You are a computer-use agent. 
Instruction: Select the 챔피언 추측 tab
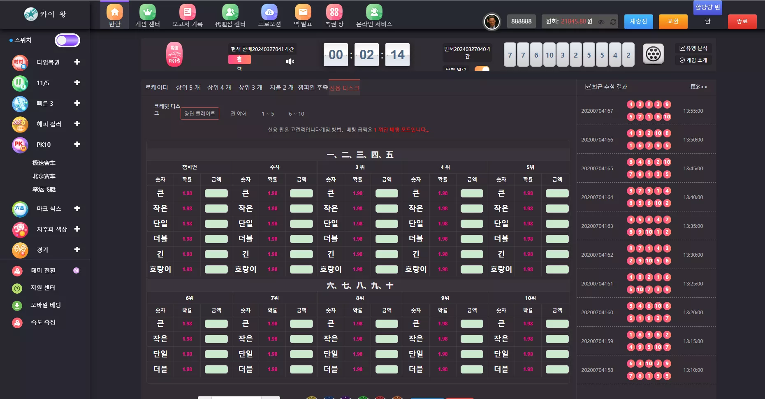point(313,87)
